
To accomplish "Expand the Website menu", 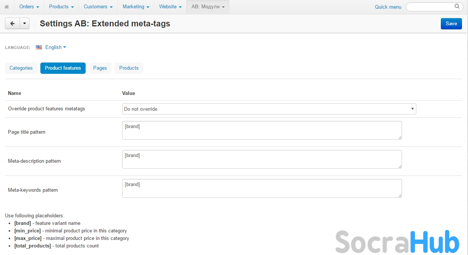I will [170, 7].
